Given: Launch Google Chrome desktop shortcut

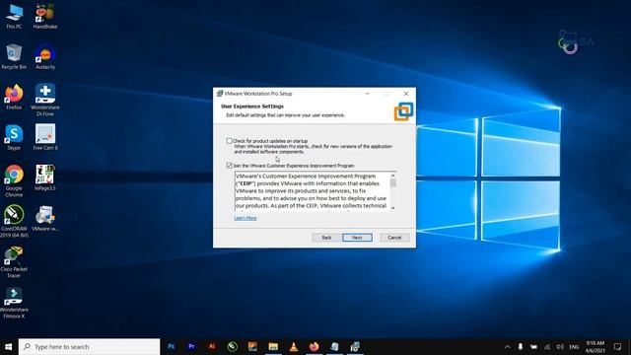Looking at the screenshot, I should coord(14,180).
